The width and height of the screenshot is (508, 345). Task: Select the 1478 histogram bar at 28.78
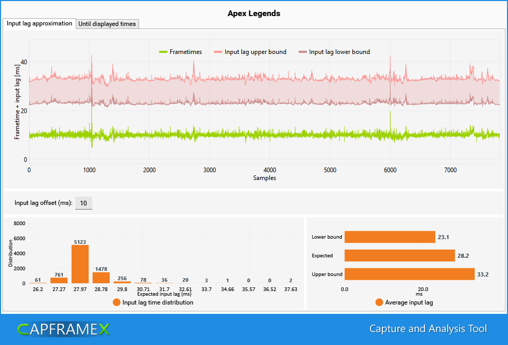pyautogui.click(x=101, y=278)
